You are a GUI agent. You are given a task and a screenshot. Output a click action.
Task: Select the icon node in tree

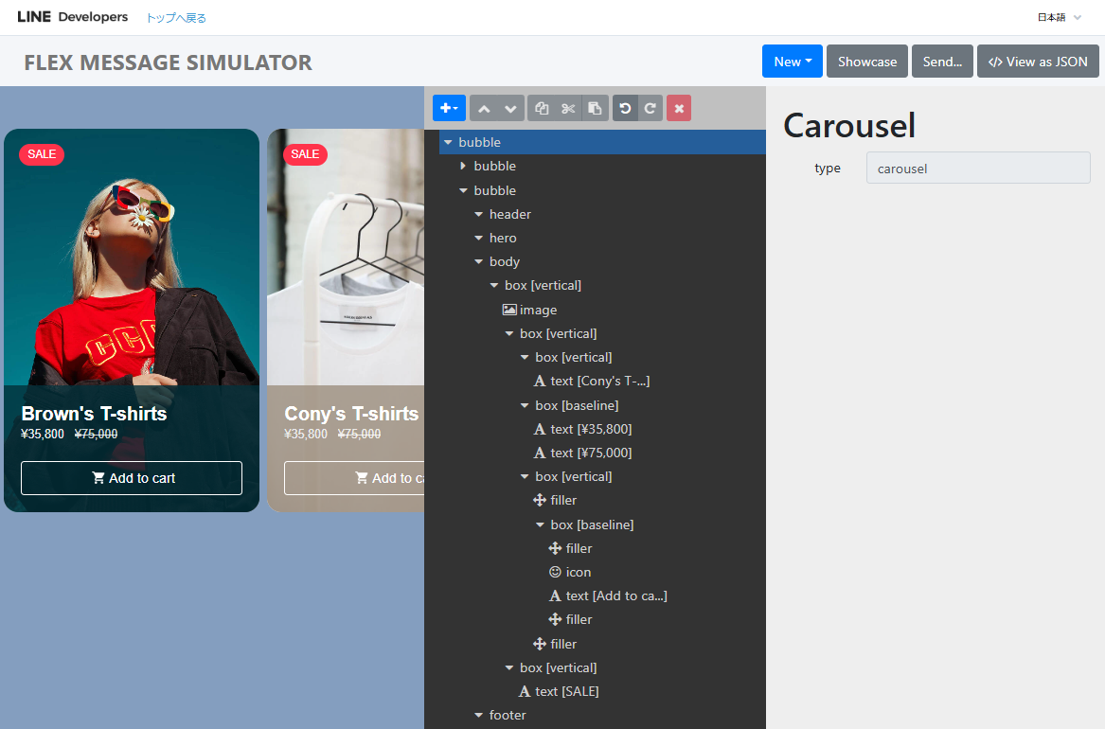[578, 572]
